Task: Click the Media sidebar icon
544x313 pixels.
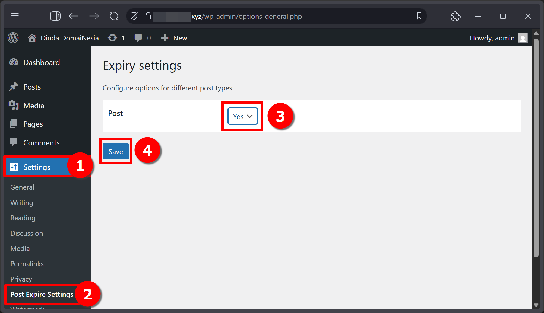Action: [14, 106]
